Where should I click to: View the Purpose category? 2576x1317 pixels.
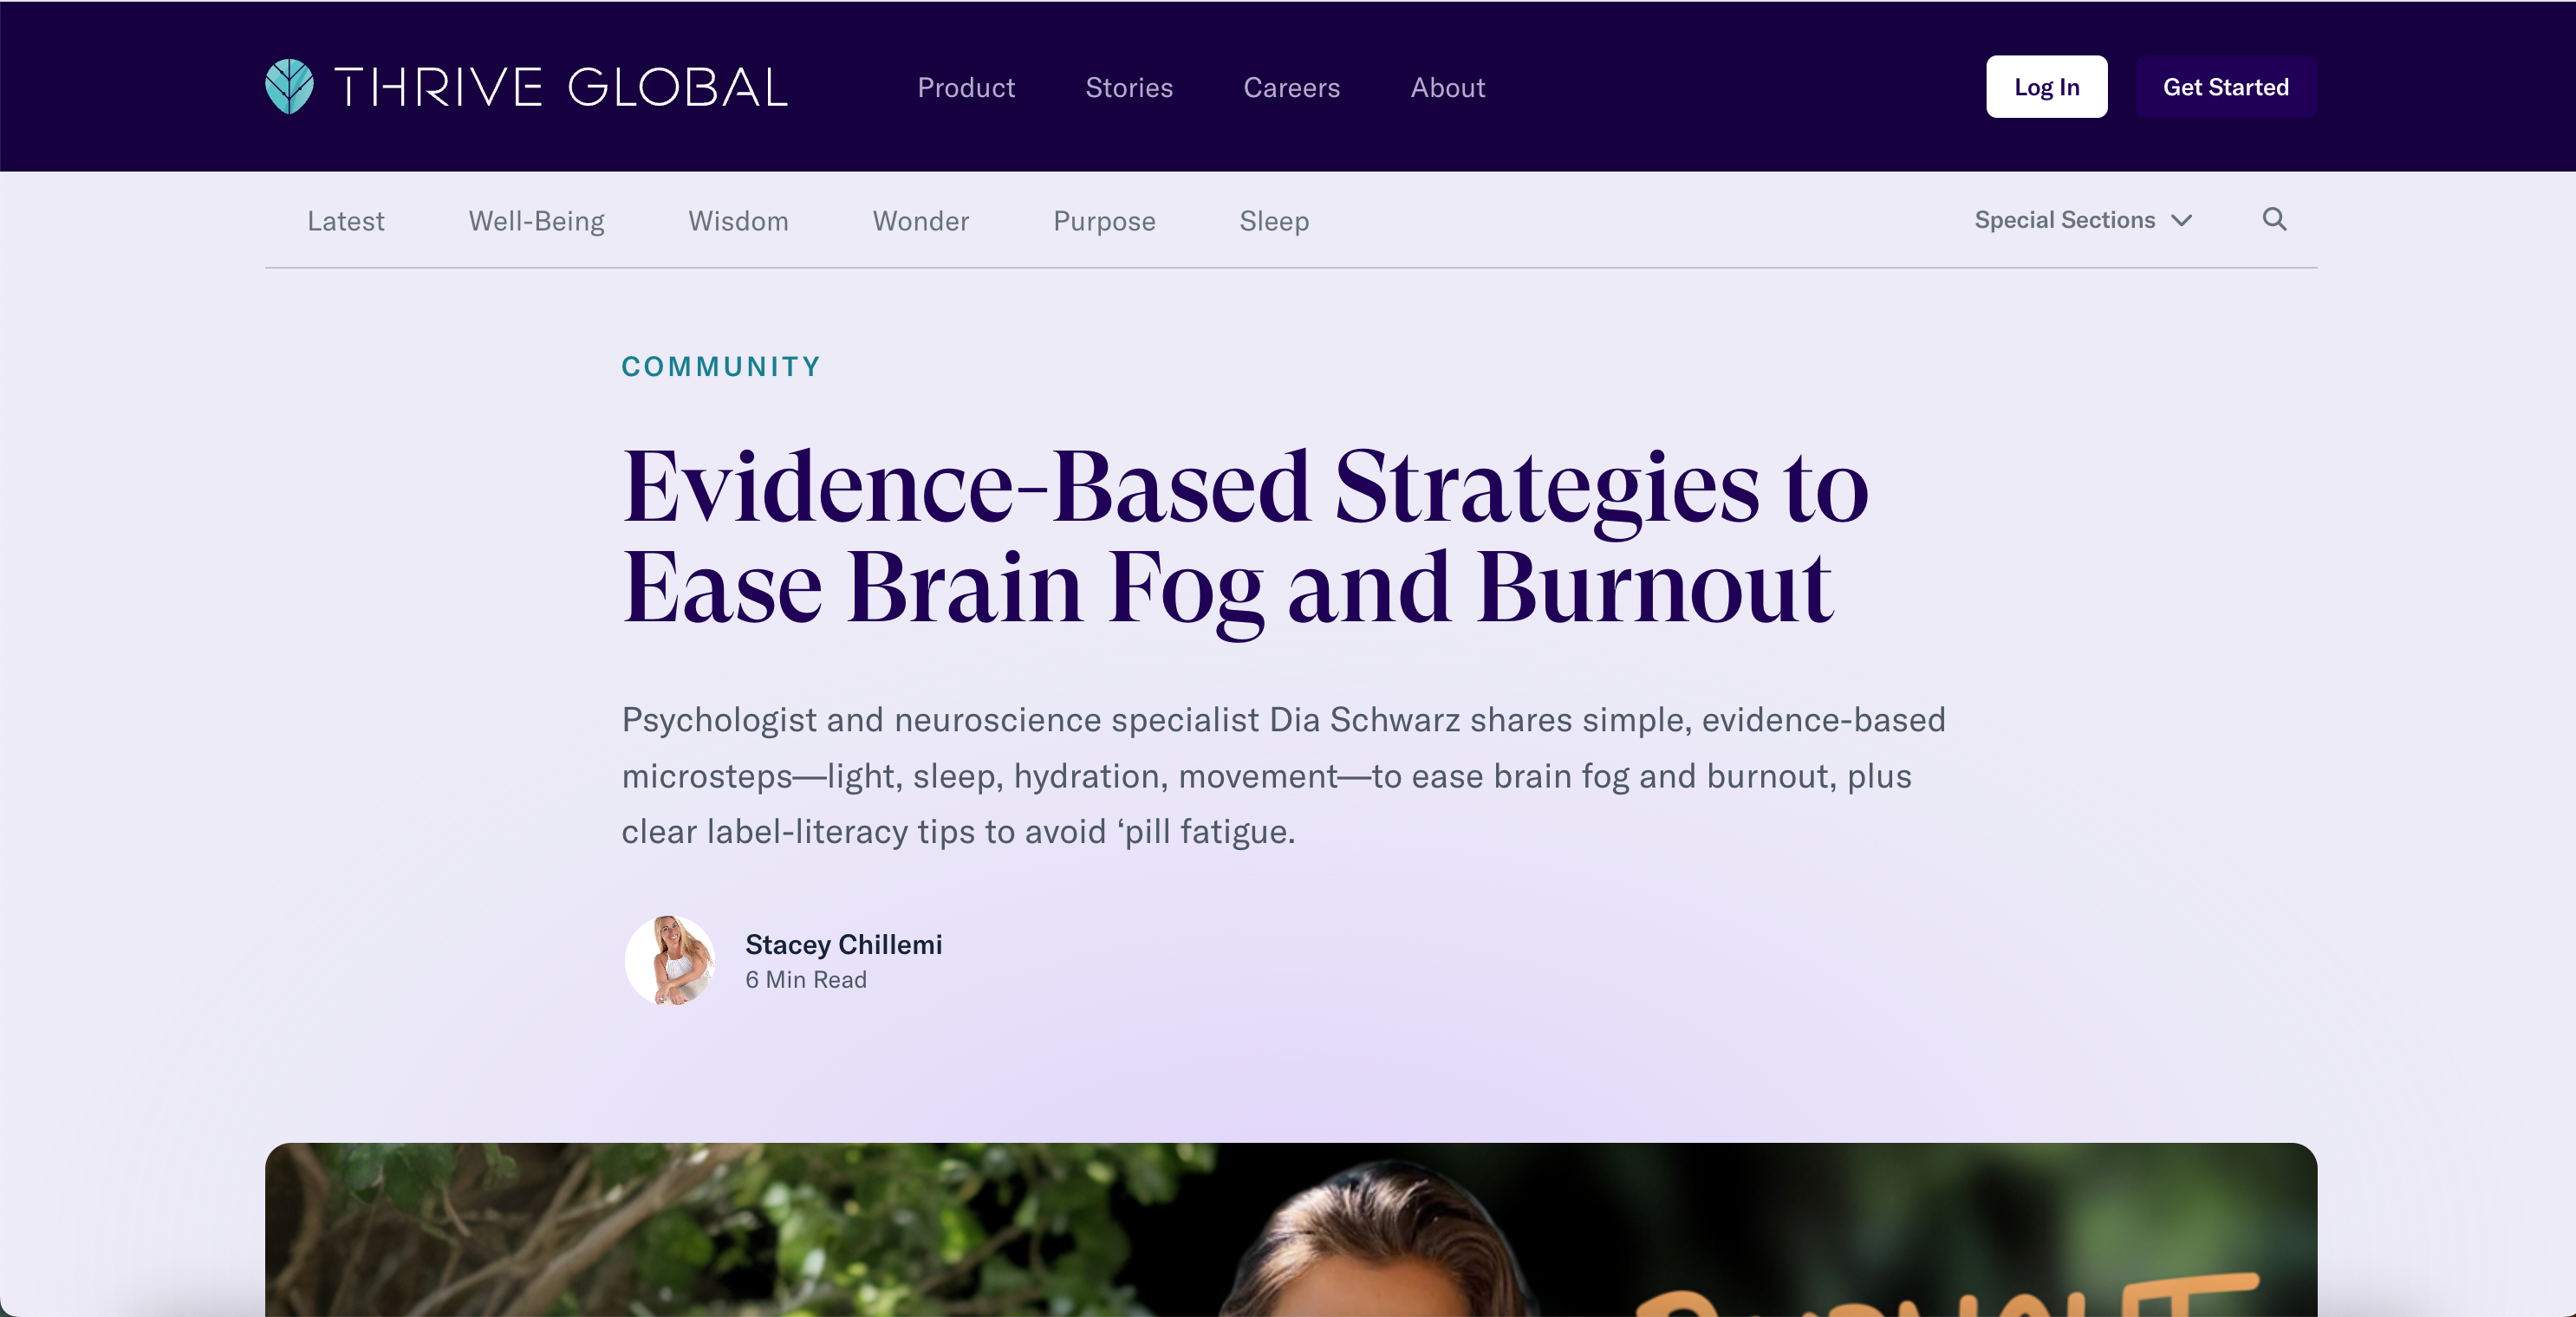(1103, 221)
